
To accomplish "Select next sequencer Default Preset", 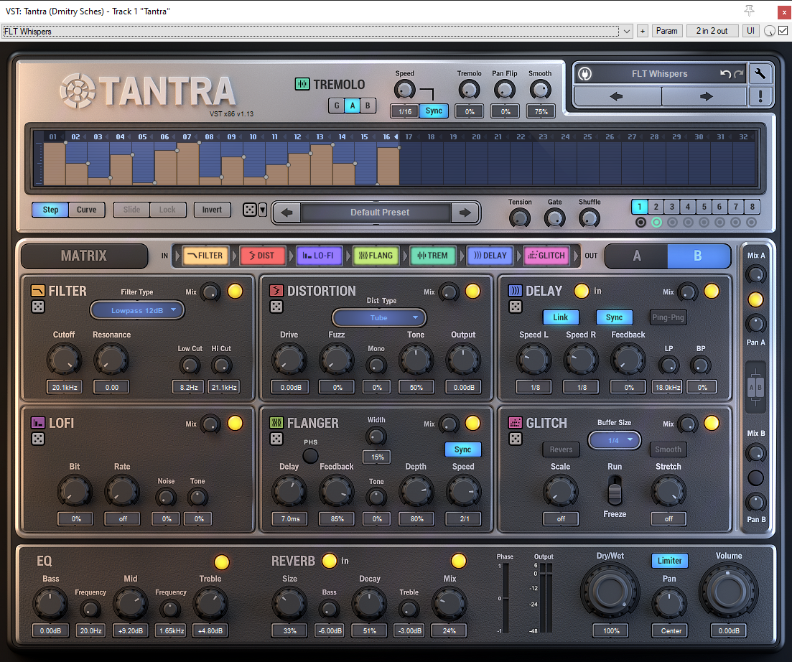I will (x=465, y=213).
